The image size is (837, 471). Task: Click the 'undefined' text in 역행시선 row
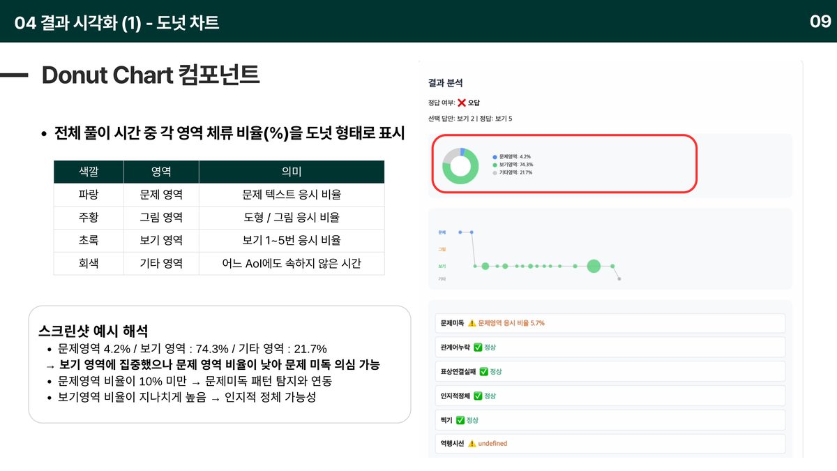492,444
